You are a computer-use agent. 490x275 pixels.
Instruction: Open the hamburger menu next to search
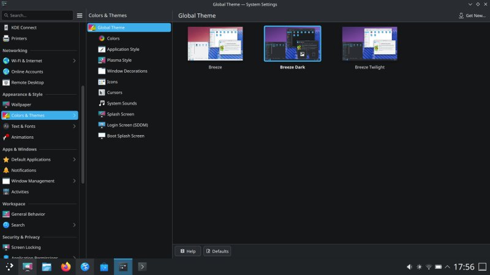coord(80,15)
